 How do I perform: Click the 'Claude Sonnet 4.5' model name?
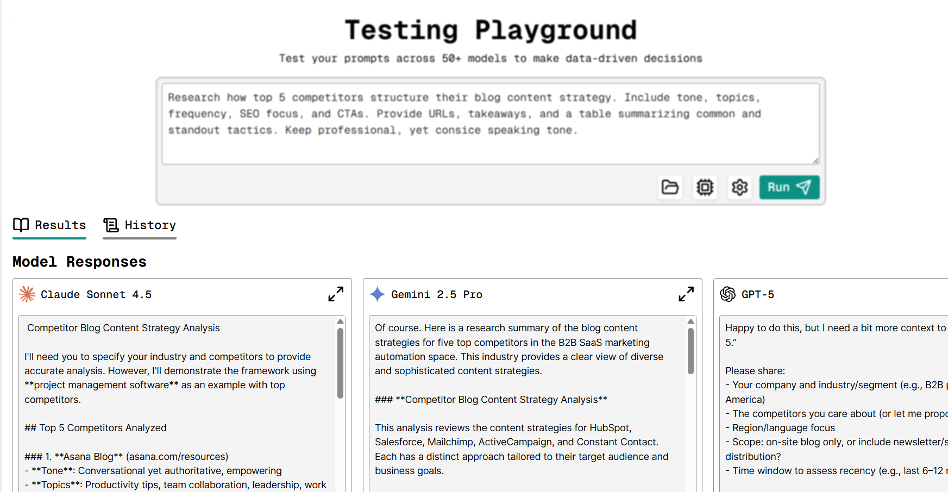point(96,294)
